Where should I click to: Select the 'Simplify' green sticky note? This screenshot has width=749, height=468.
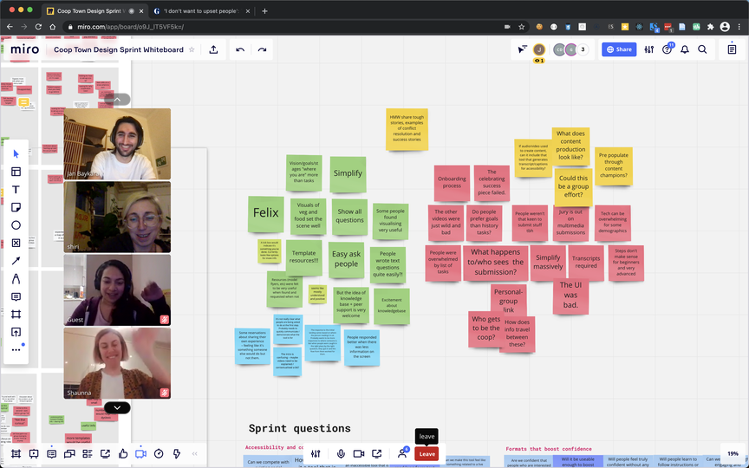pyautogui.click(x=348, y=175)
